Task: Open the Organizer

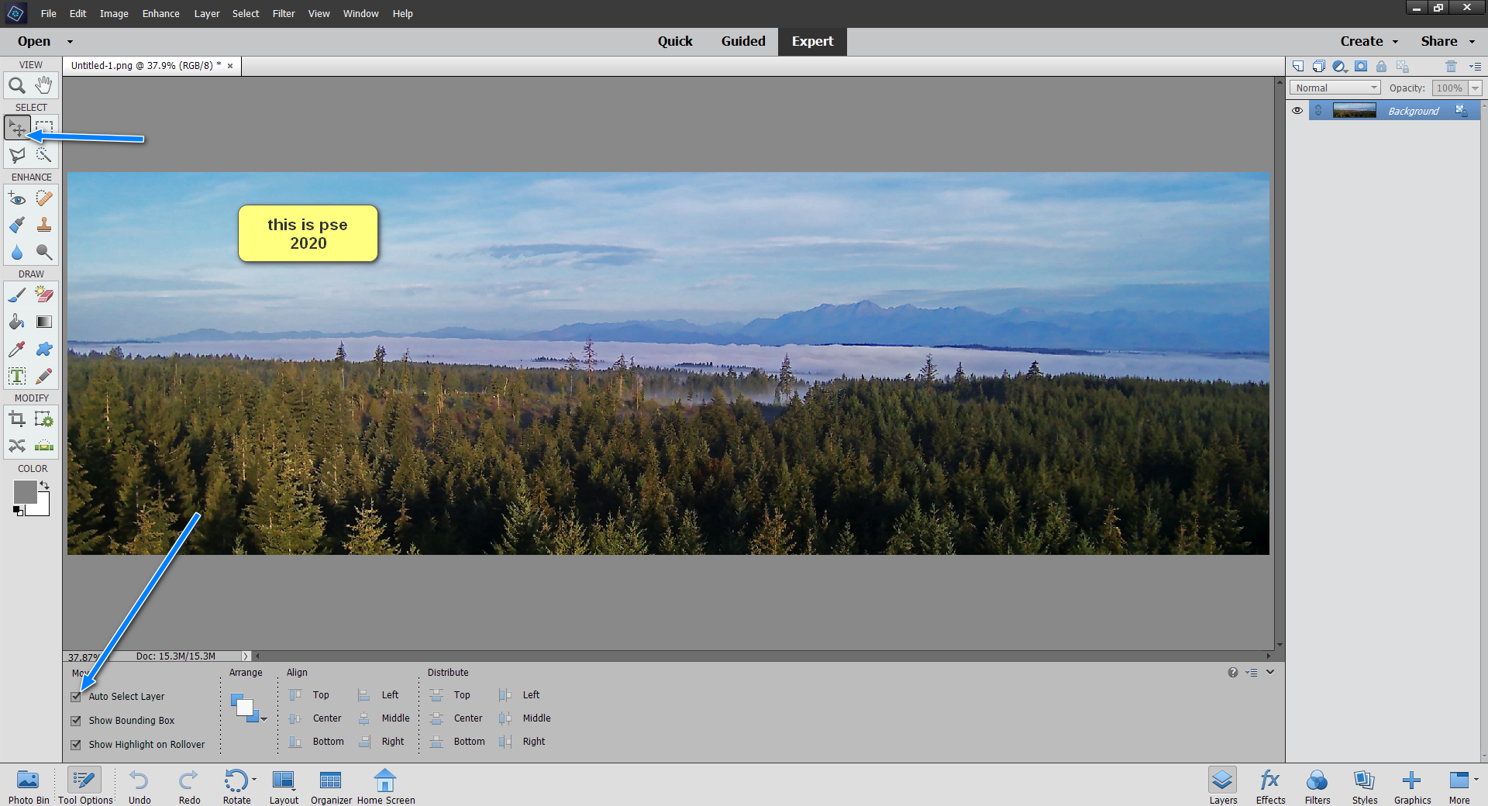Action: tap(331, 783)
